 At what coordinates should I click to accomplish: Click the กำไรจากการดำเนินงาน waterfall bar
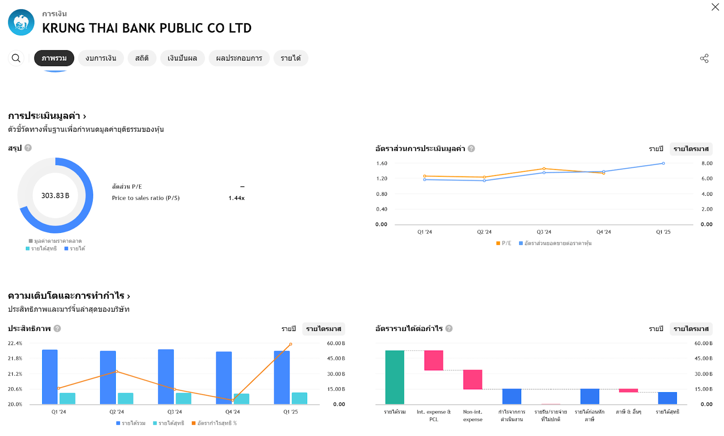click(x=511, y=397)
